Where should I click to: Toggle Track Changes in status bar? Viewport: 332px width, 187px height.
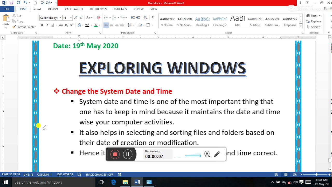click(99, 175)
